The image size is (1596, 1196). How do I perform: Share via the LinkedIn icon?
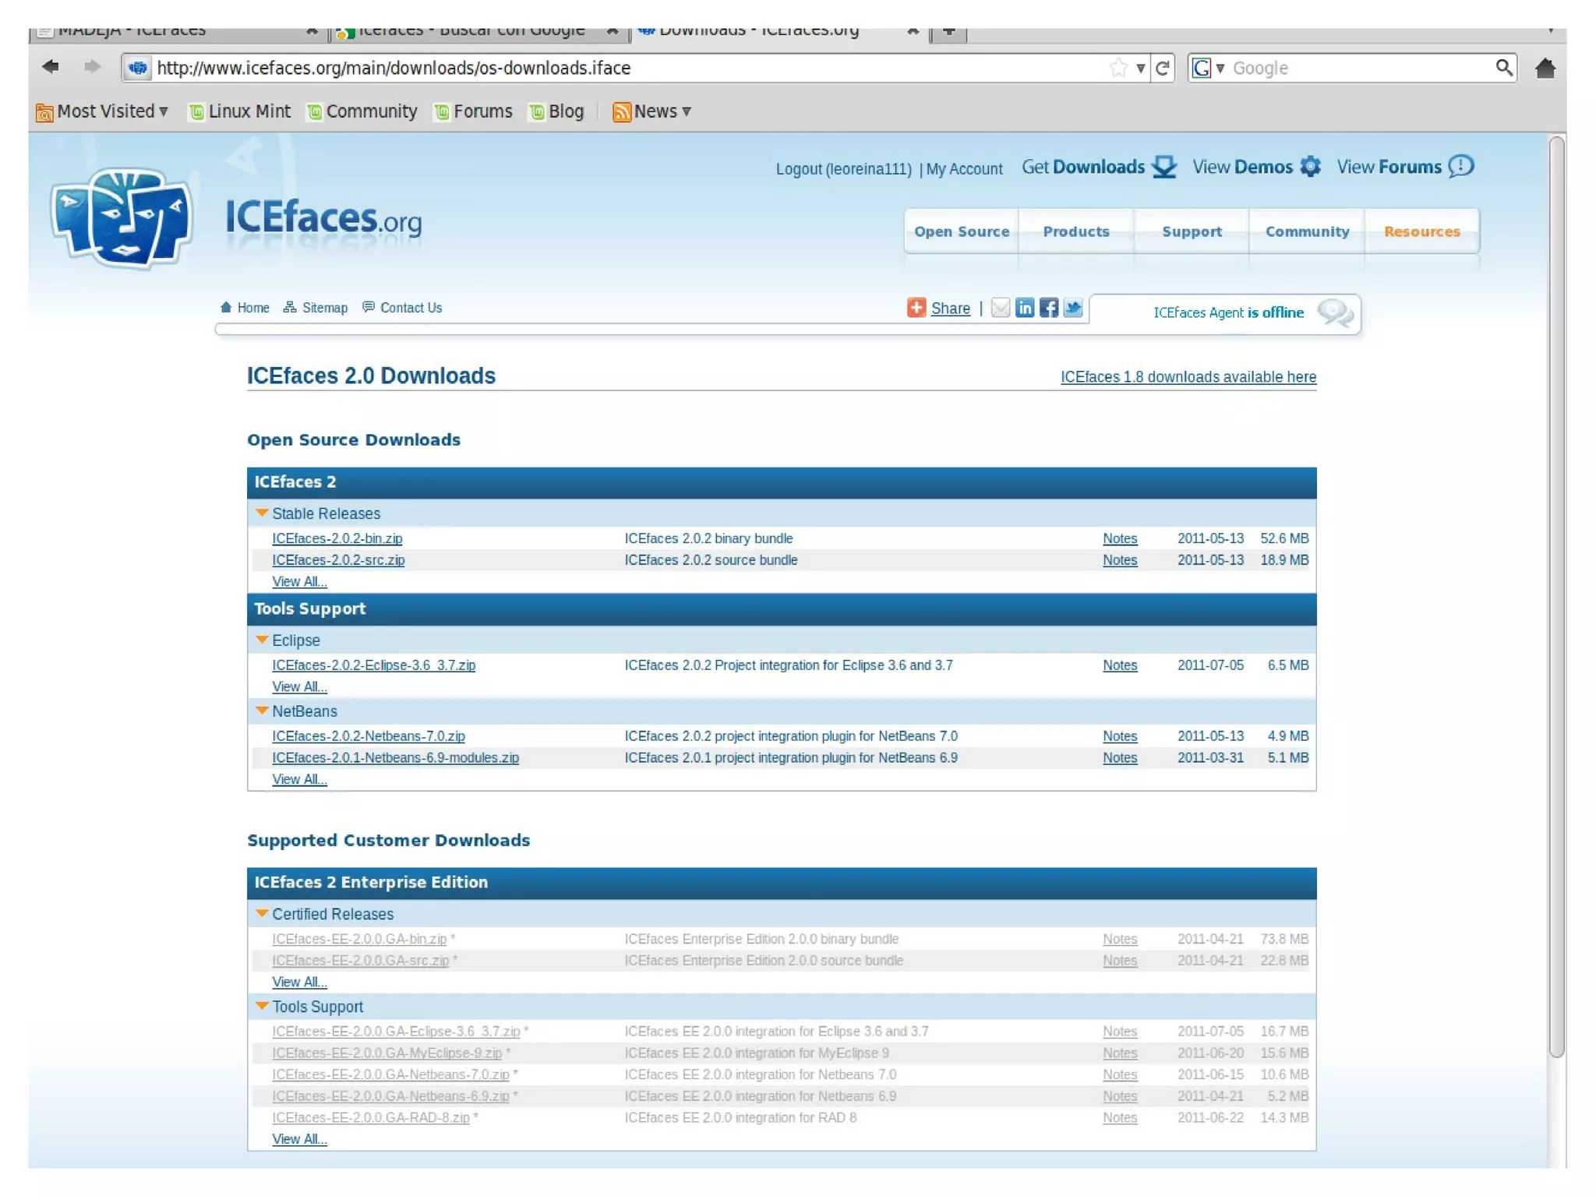click(x=1025, y=308)
